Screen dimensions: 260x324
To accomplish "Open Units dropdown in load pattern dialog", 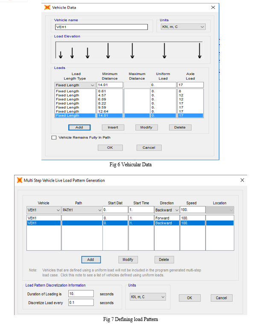I will (148, 297).
